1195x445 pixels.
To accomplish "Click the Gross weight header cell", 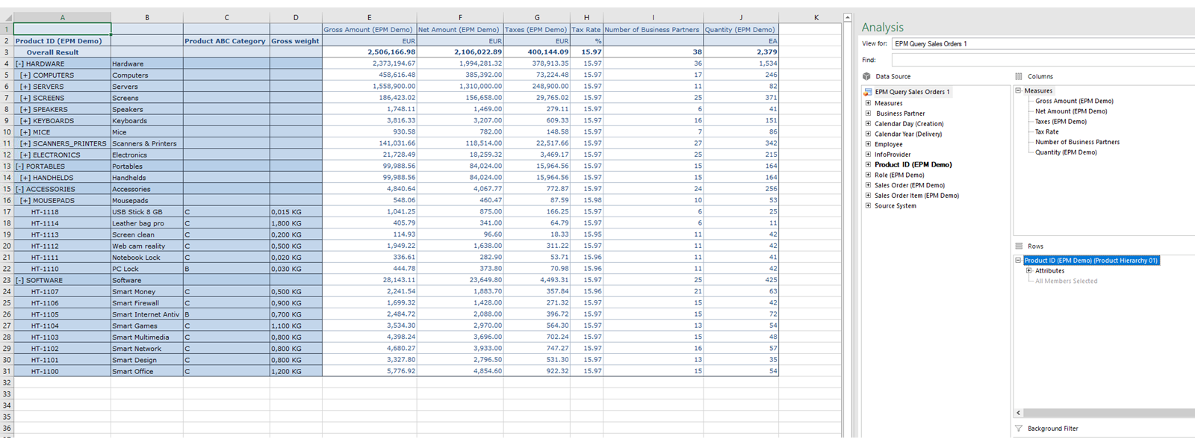I will [x=296, y=41].
